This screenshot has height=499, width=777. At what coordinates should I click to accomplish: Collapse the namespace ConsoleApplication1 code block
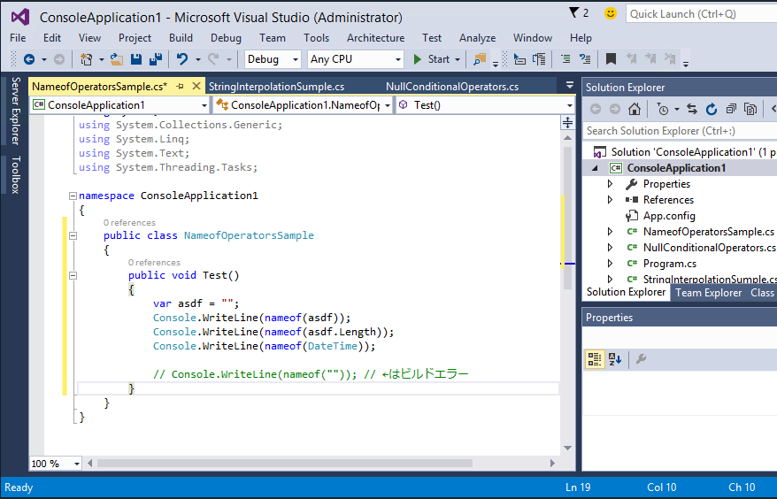click(73, 196)
